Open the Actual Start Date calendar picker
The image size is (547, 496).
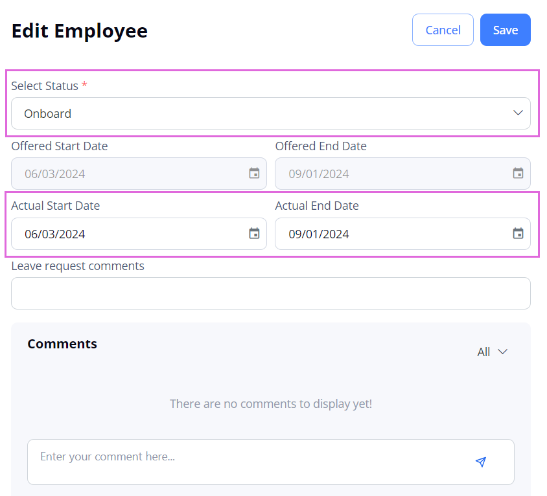pos(254,234)
